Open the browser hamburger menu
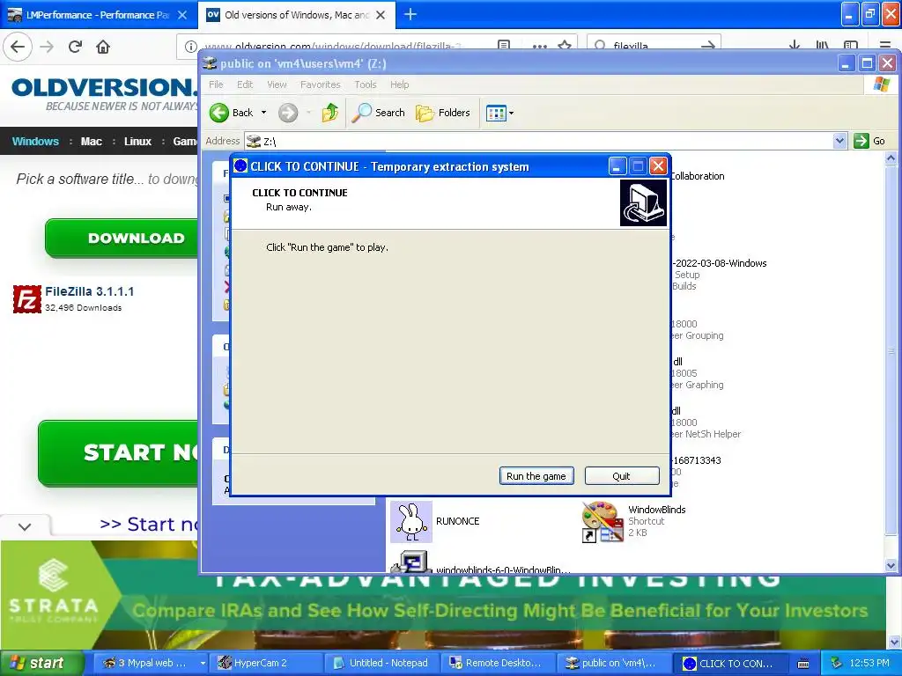Screen dimensions: 902x676 tap(885, 46)
